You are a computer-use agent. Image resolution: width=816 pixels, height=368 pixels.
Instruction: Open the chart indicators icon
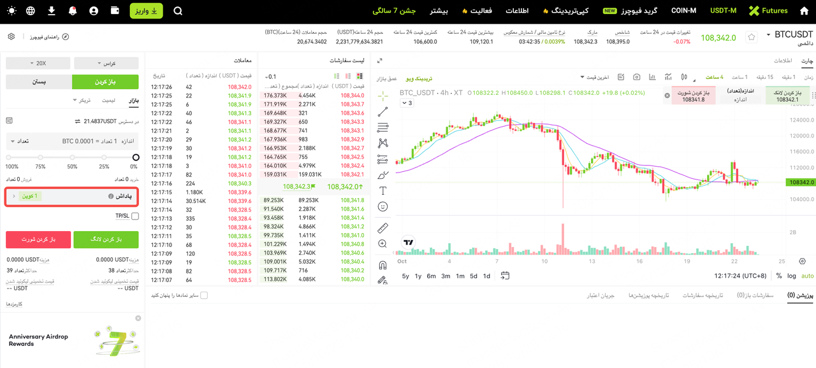(668, 77)
